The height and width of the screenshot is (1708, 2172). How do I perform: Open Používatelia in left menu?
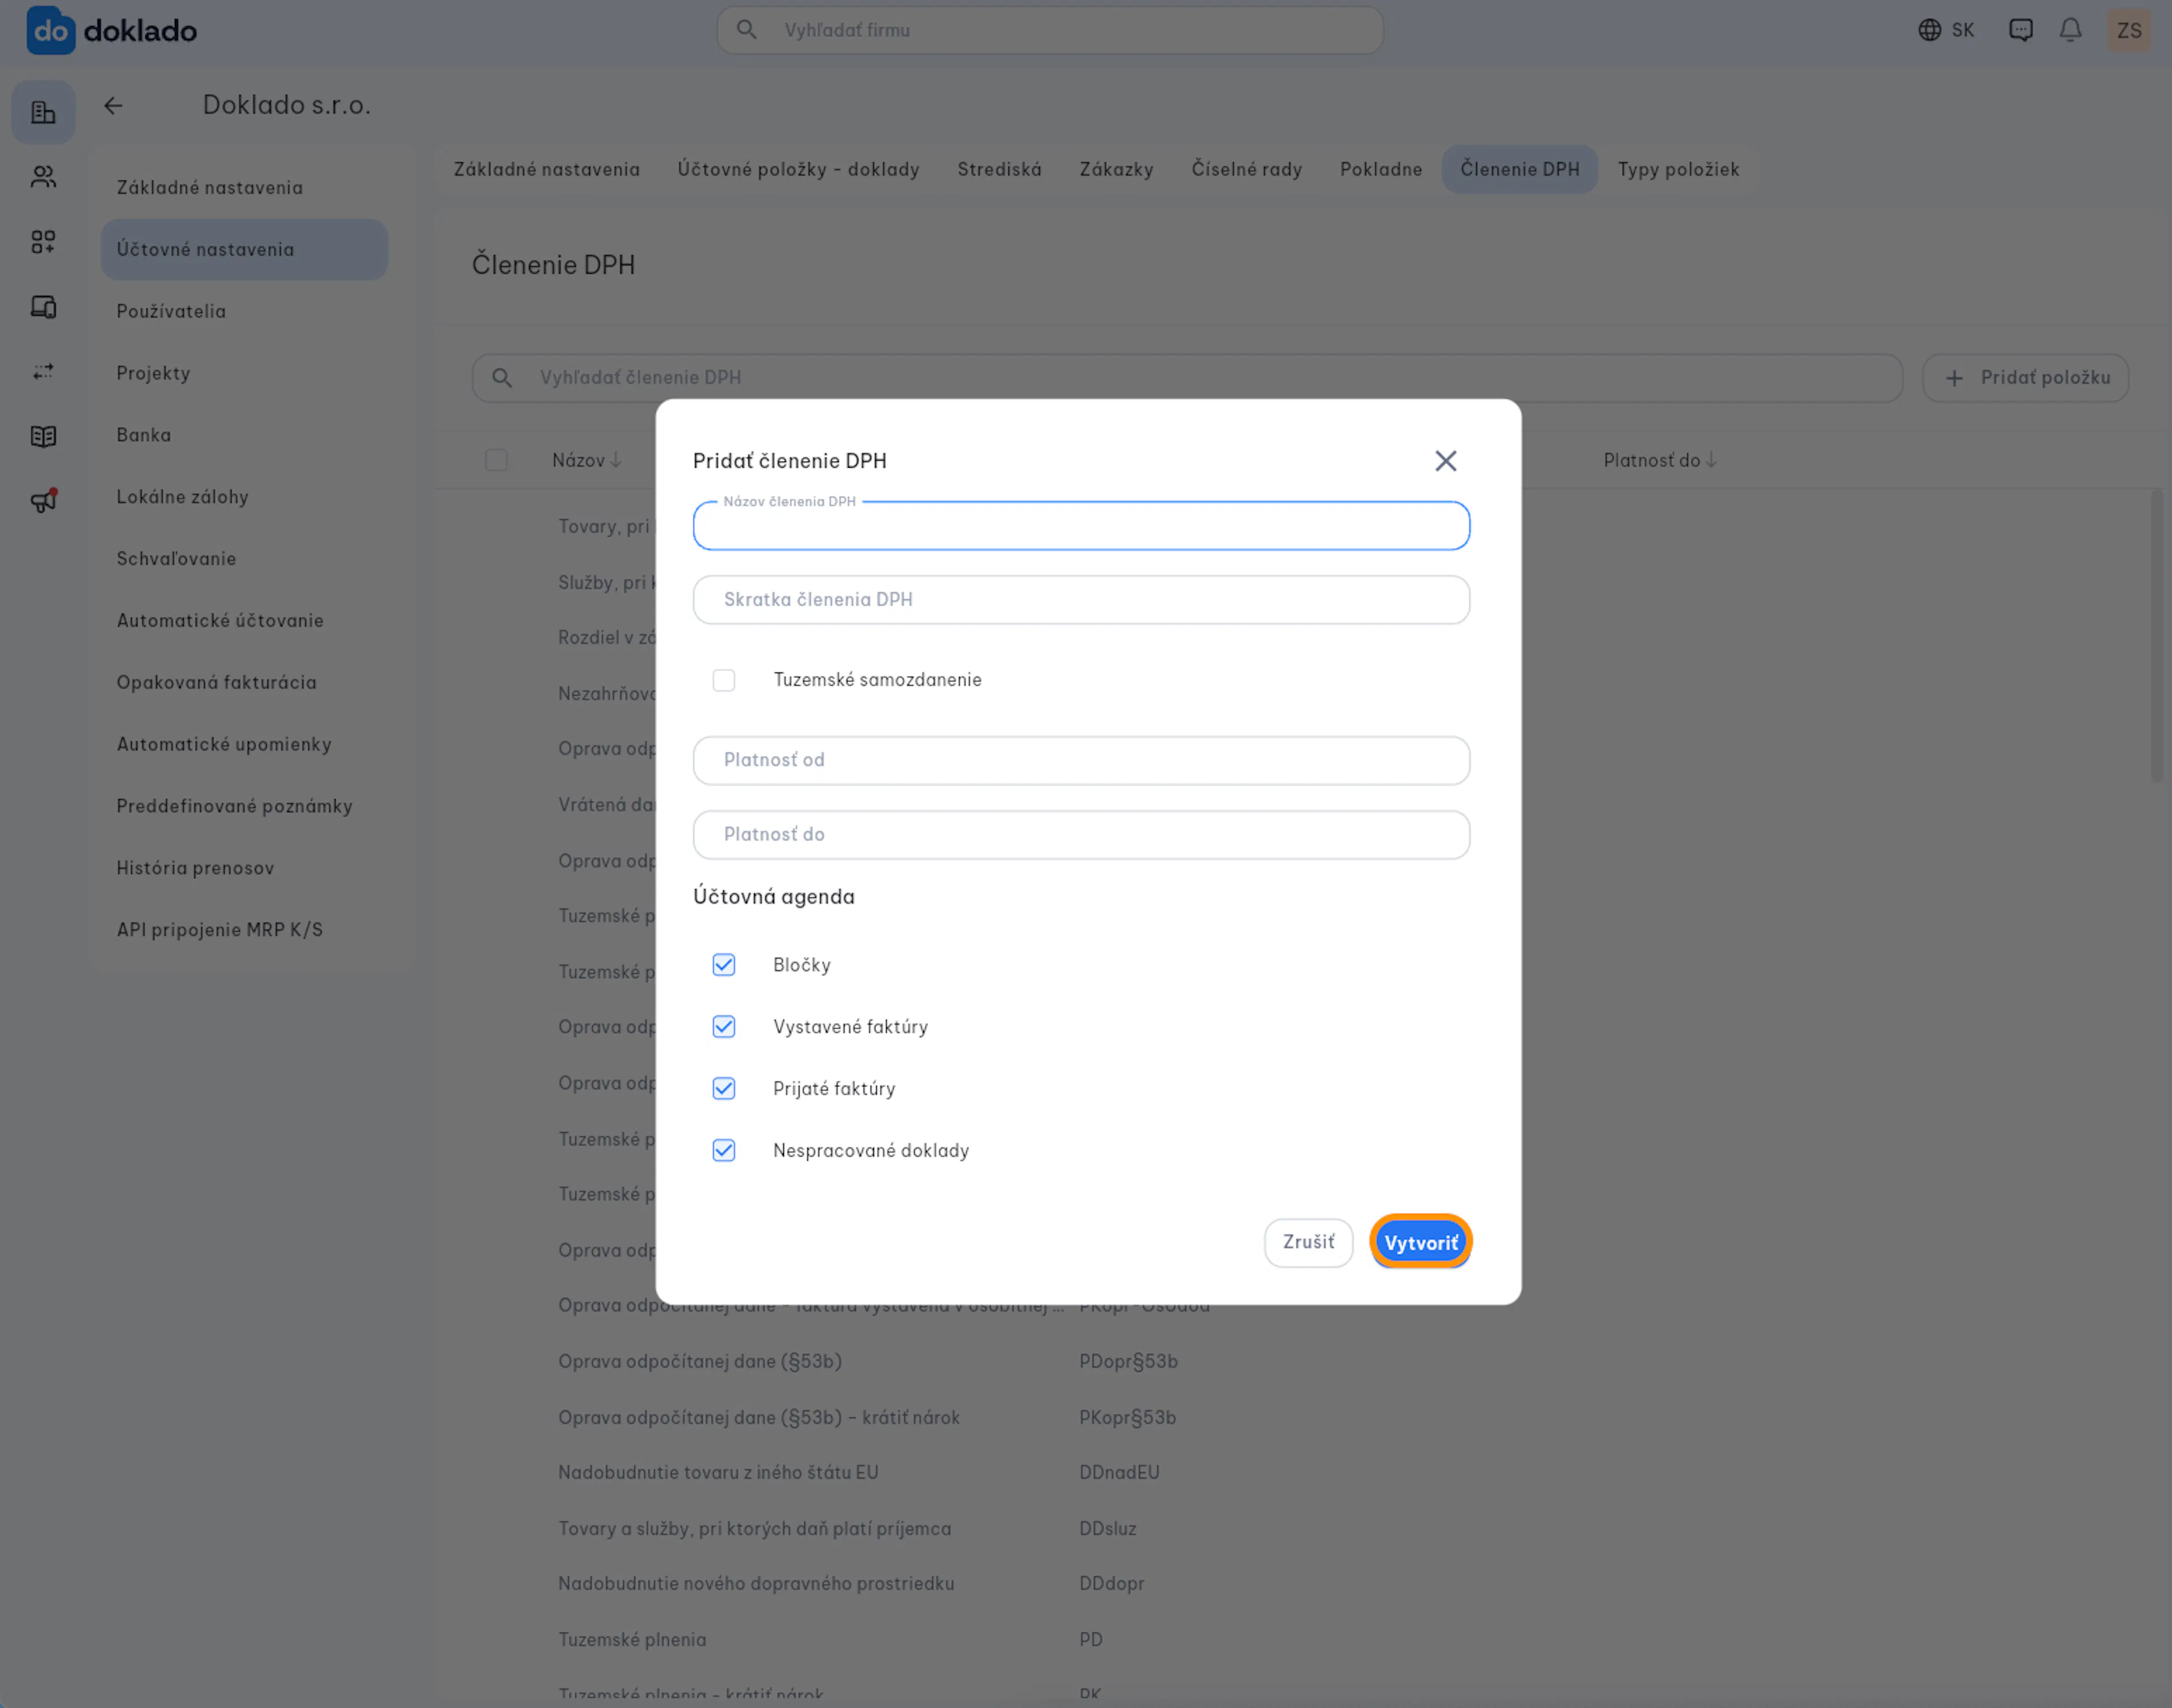(244, 312)
